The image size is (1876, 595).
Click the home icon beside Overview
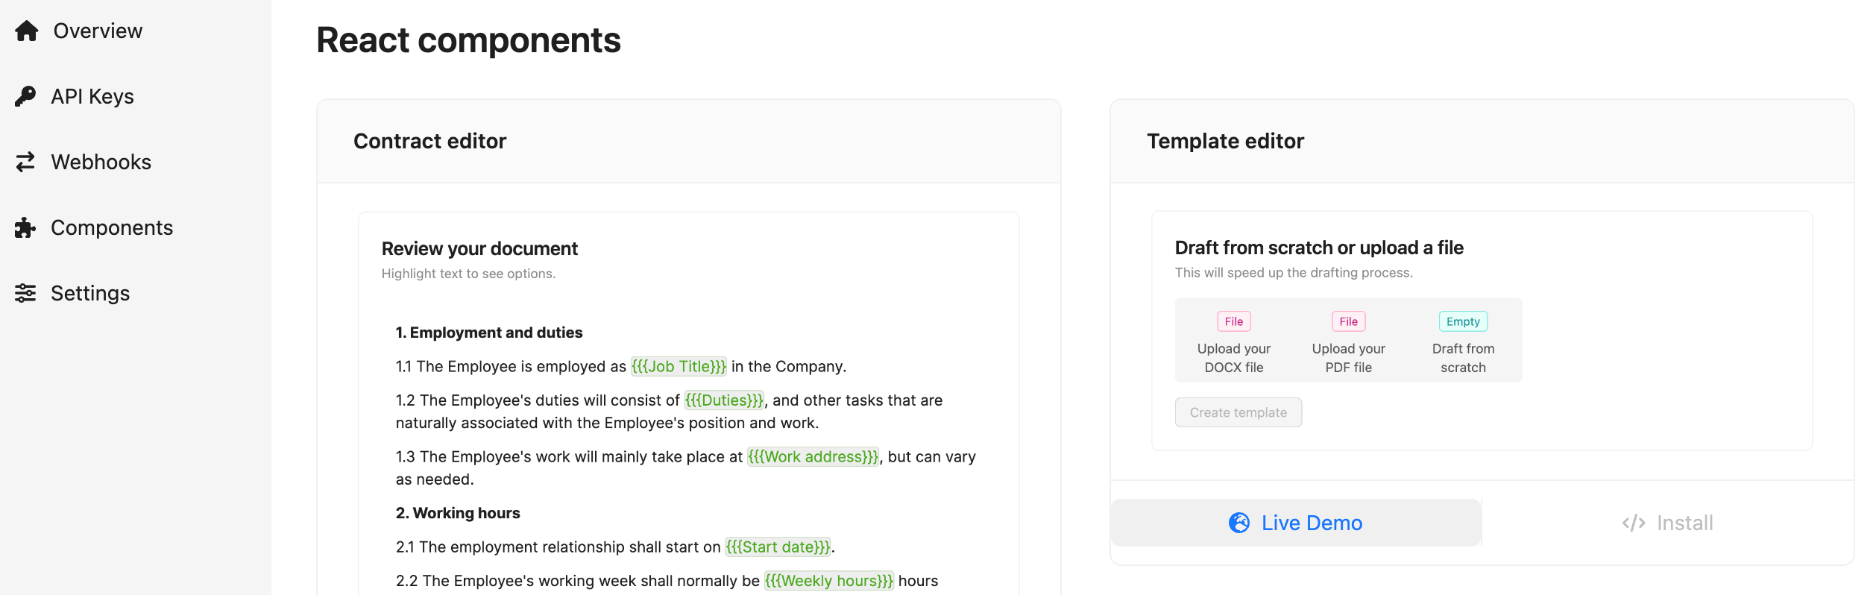[x=26, y=31]
